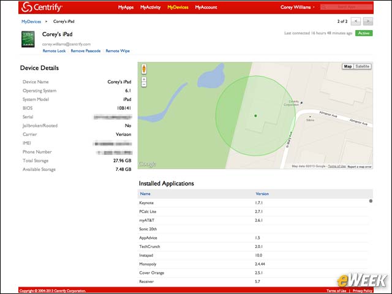
Task: Click the Remove Passcode link
Action: tap(86, 51)
